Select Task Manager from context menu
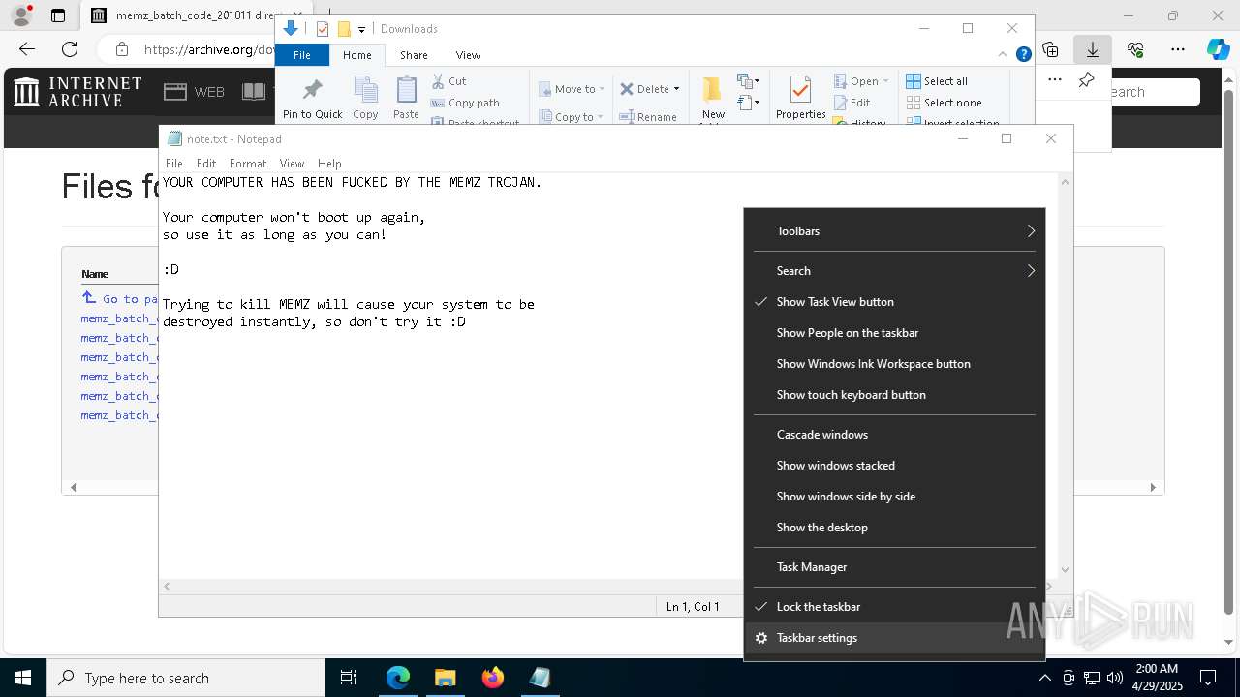 (x=894, y=567)
